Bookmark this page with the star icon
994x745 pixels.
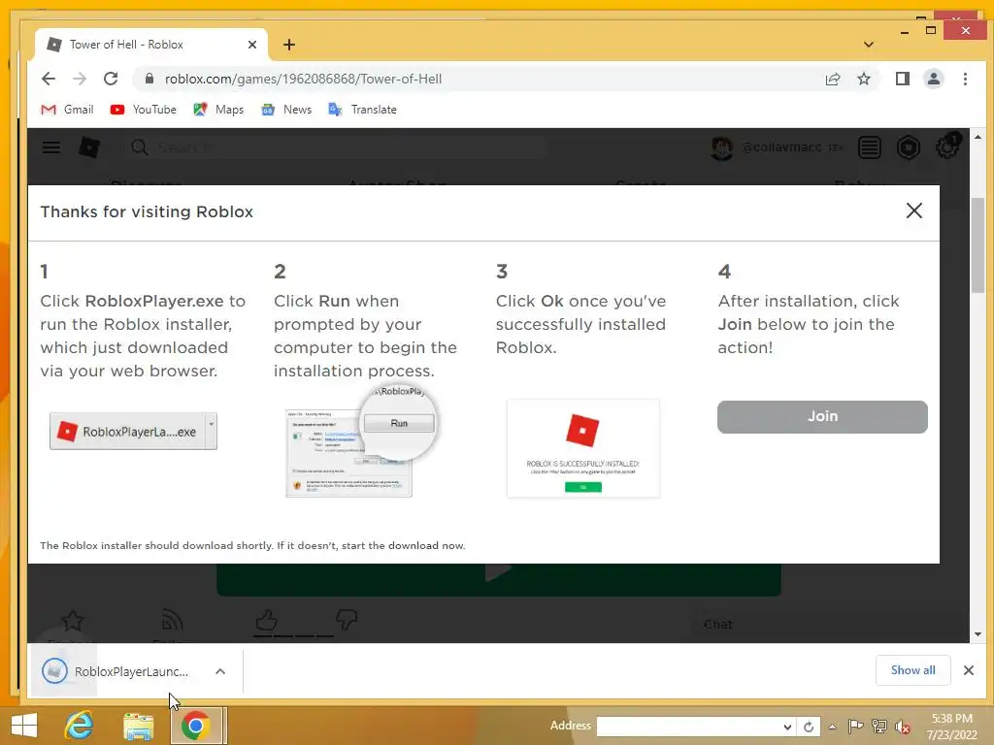click(863, 79)
